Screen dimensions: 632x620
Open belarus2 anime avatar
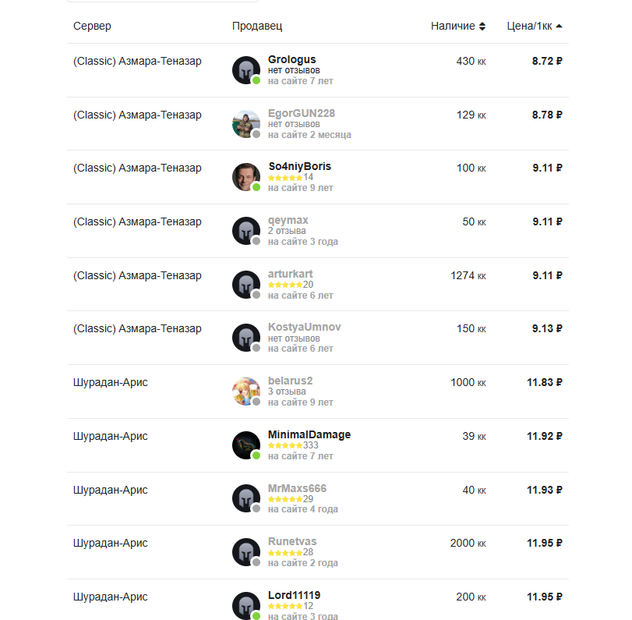[245, 391]
